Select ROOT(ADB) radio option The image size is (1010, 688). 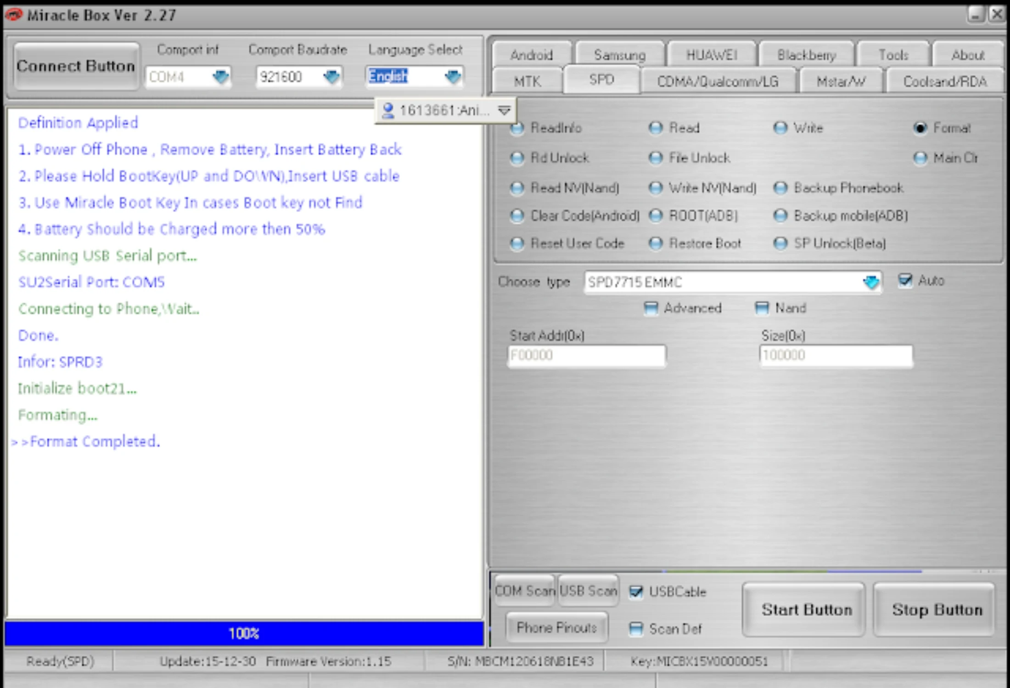656,216
